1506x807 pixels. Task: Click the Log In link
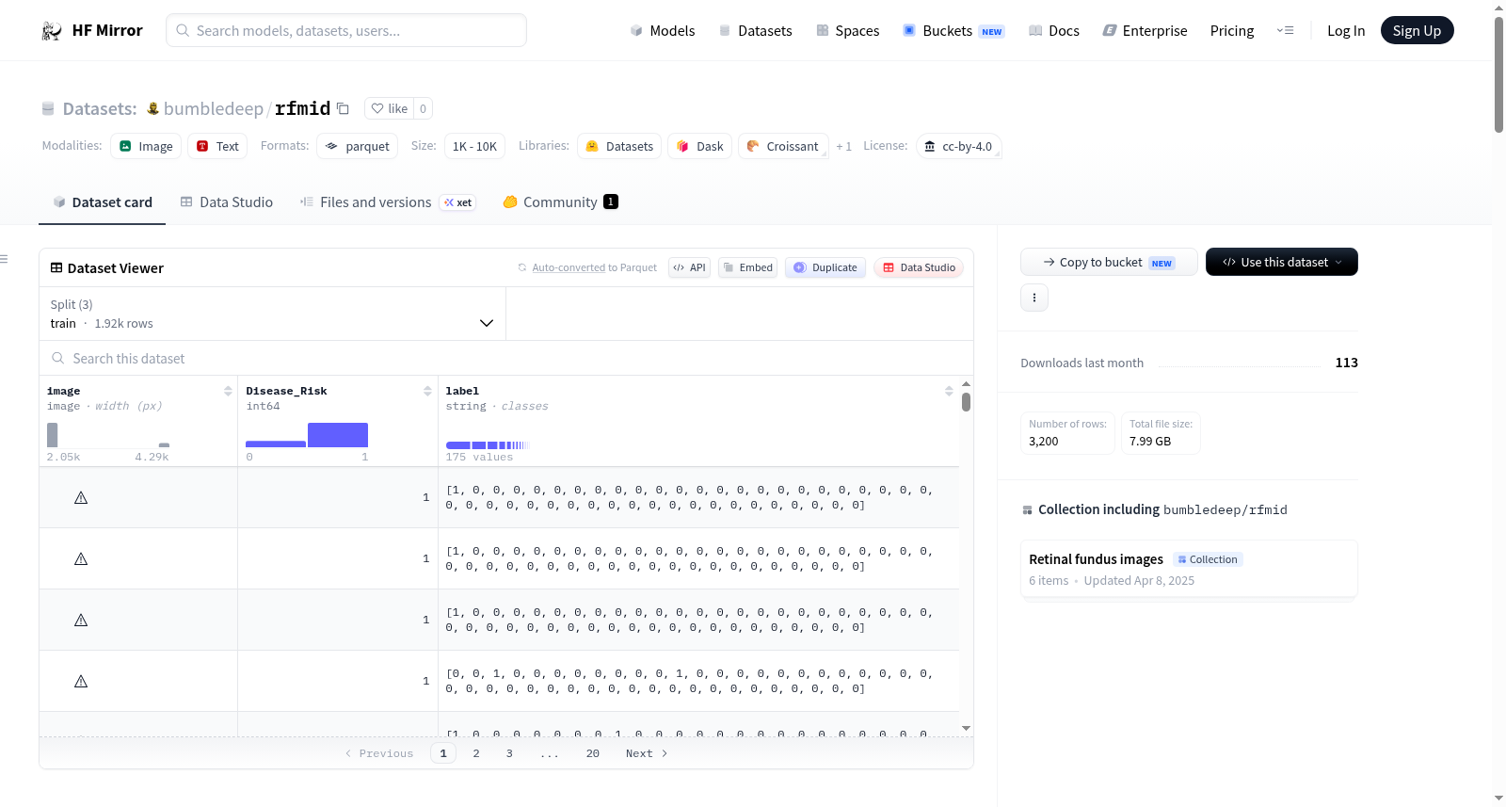[1346, 31]
